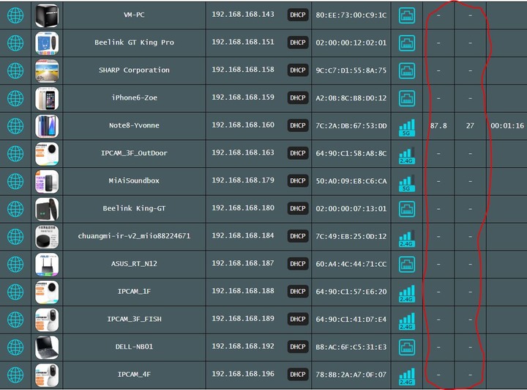This screenshot has width=527, height=390.
Task: Click the globe icon for IPCAM_1F
Action: 15,292
